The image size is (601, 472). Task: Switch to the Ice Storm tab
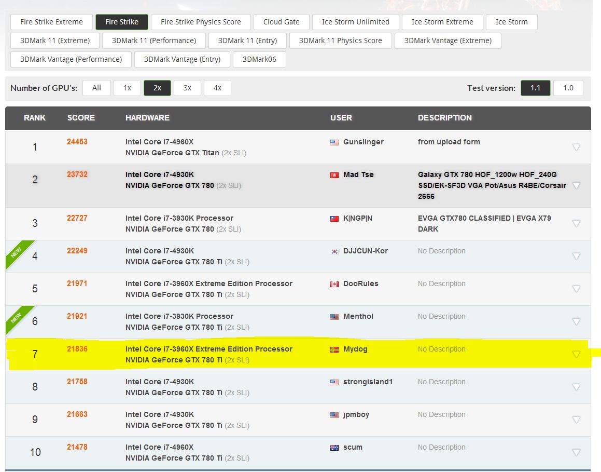pyautogui.click(x=512, y=22)
